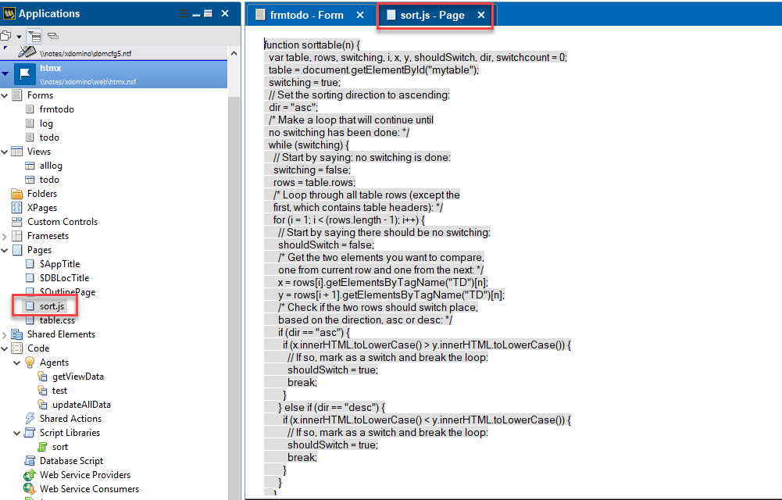Screen dimensions: 782x500
Task: Collapse the Code tree node
Action: point(5,348)
